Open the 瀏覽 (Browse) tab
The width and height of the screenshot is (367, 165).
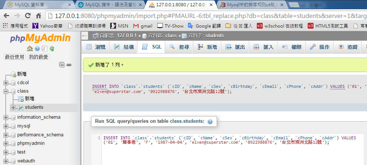(x=95, y=47)
